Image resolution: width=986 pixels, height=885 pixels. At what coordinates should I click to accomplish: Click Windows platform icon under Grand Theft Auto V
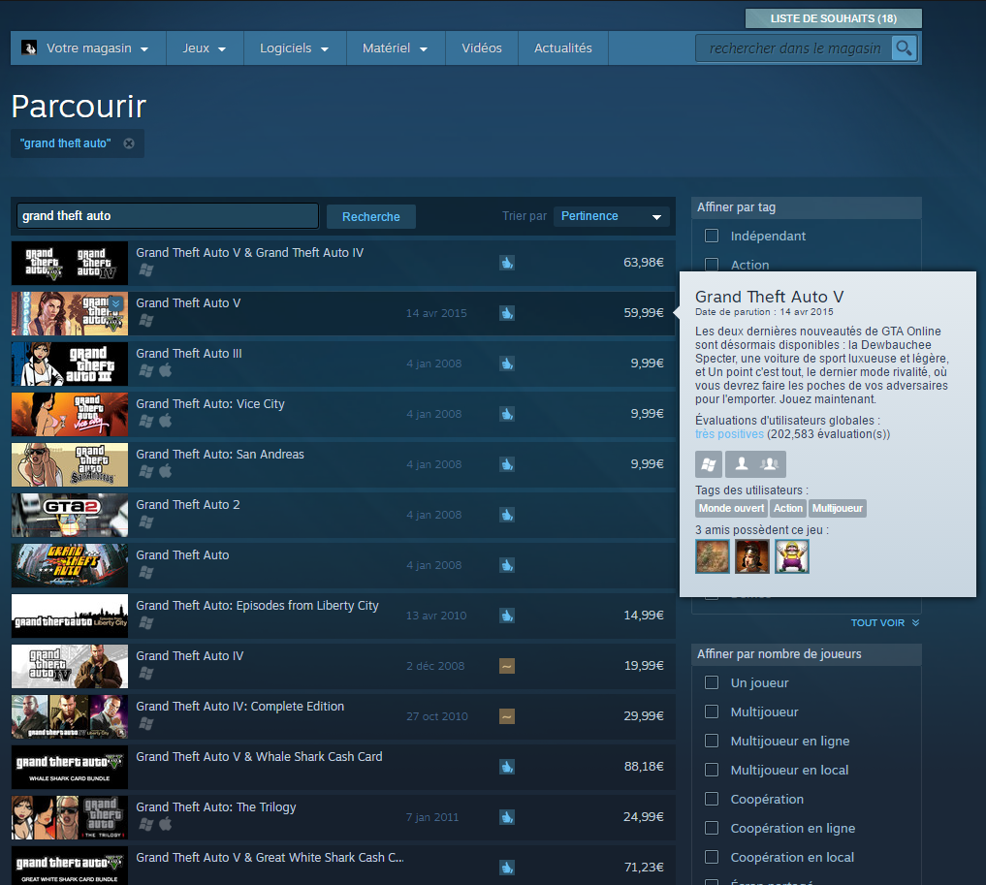pyautogui.click(x=145, y=321)
